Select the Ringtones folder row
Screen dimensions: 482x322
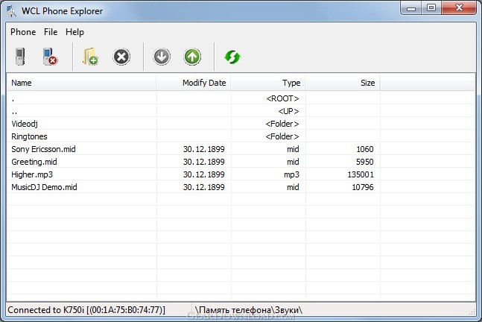241,136
